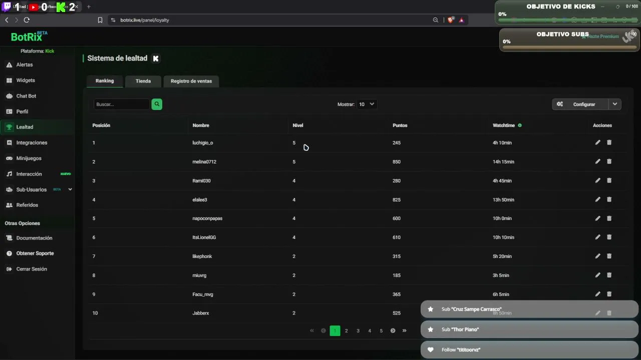
Task: Delete napoconpapas using the trash icon
Action: point(609,218)
